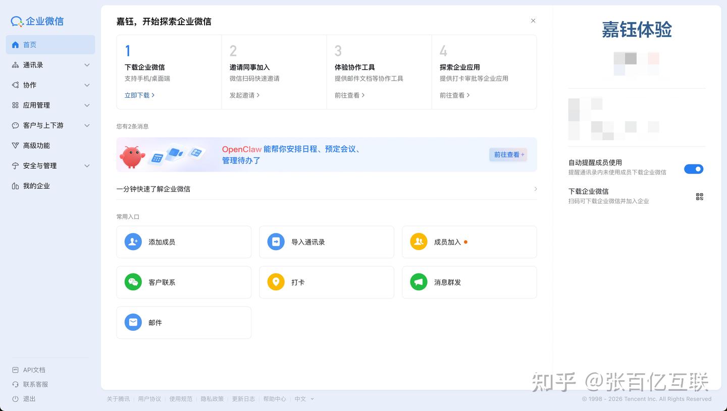727x411 pixels.
Task: Click 前往查看 on the OpenClaw banner
Action: [507, 154]
